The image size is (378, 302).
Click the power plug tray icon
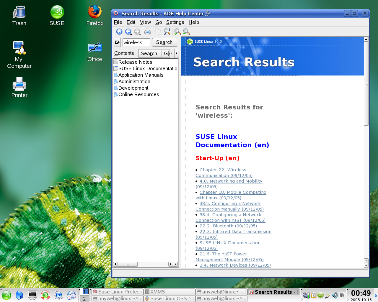pos(328,296)
